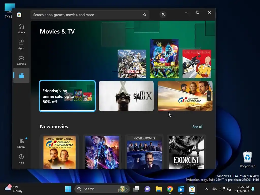Open the Library in the sidebar

click(x=21, y=143)
